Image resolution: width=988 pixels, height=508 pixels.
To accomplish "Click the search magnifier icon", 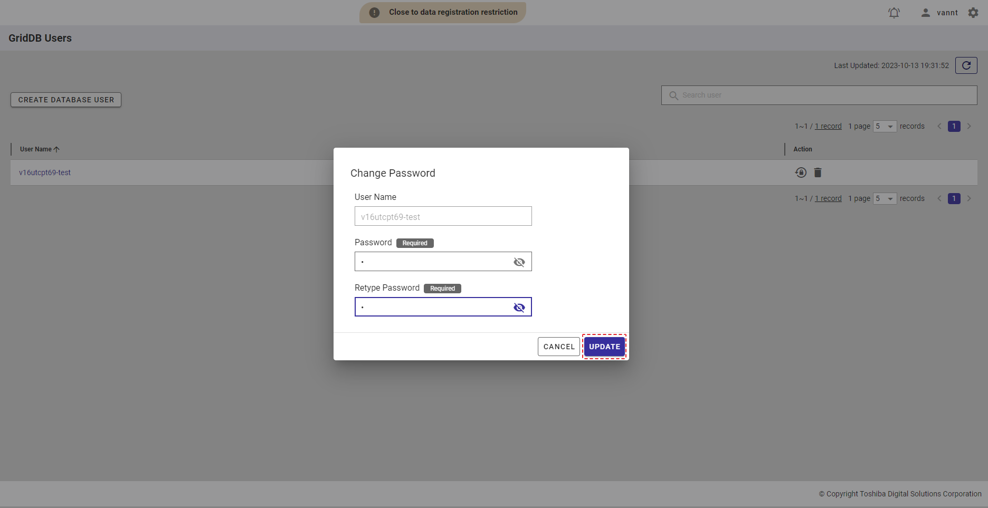I will (673, 95).
